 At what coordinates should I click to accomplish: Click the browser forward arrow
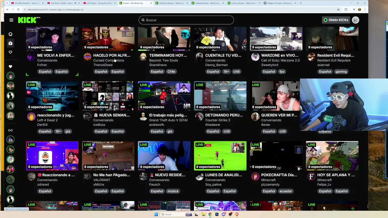(13, 9)
